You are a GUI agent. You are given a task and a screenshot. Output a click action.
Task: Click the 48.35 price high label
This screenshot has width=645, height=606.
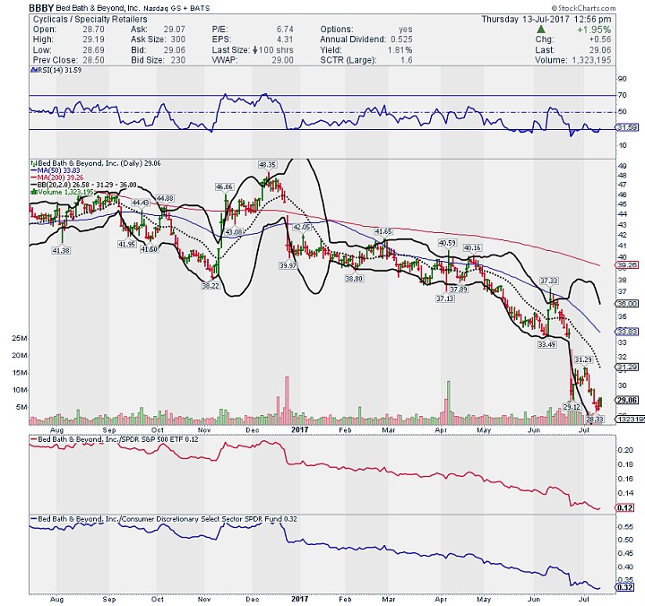pyautogui.click(x=267, y=165)
